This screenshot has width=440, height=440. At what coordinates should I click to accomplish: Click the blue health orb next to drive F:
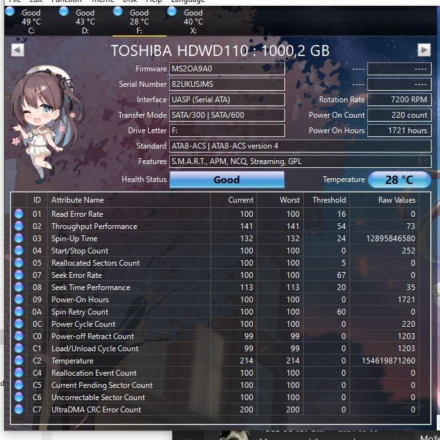click(x=118, y=12)
